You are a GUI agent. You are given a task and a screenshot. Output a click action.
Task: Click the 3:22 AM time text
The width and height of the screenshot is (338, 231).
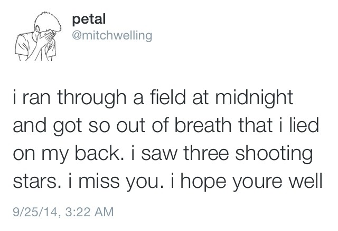(89, 212)
